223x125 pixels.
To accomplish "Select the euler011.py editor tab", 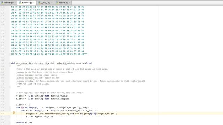I will [27, 3].
